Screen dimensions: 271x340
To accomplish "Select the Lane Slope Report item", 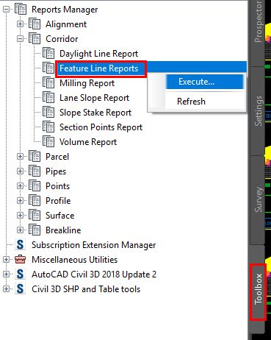I will pyautogui.click(x=94, y=98).
